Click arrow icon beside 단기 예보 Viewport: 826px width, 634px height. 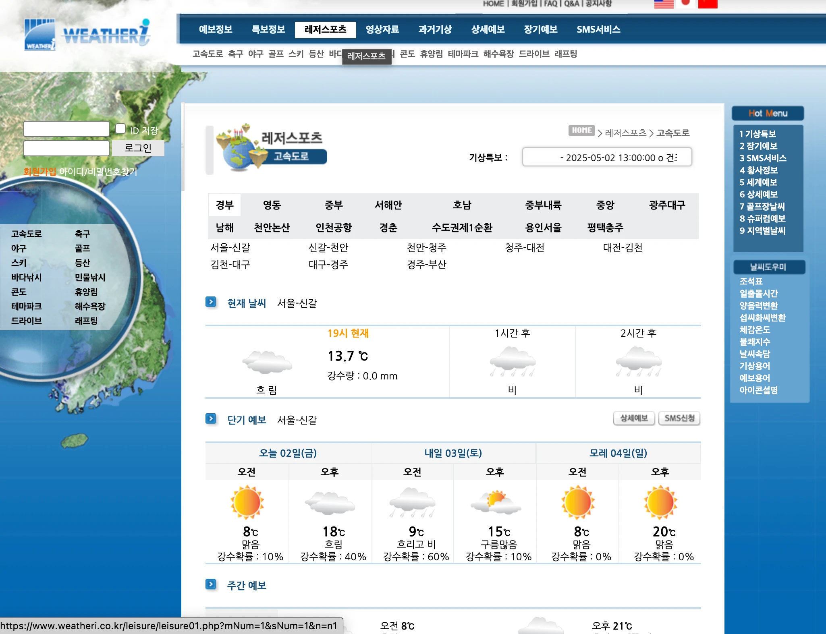point(211,419)
